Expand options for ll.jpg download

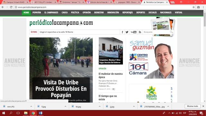[65, 106]
